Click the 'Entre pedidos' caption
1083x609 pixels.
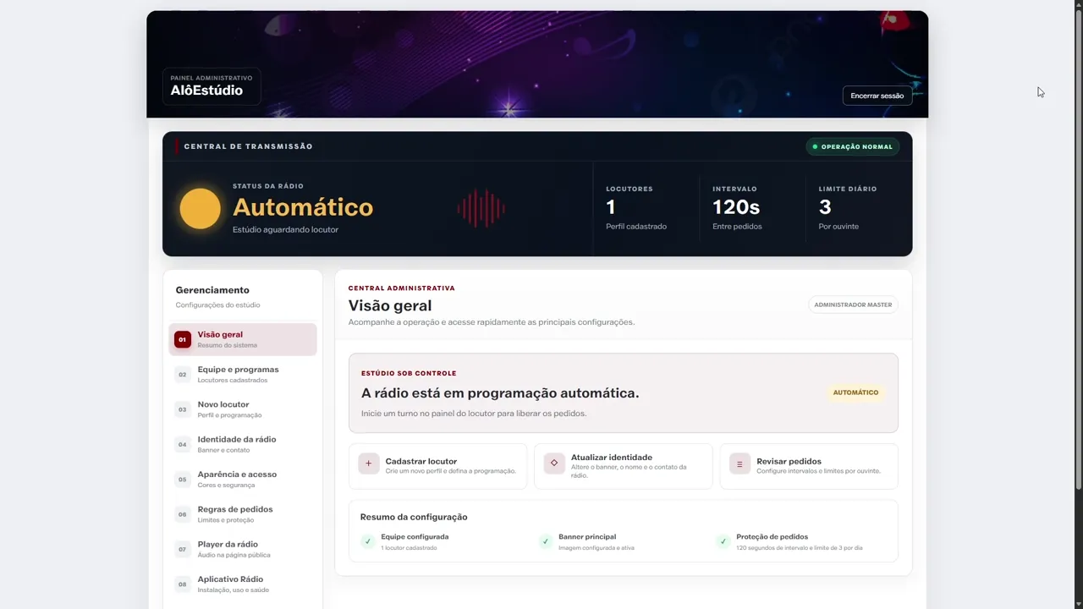click(737, 227)
